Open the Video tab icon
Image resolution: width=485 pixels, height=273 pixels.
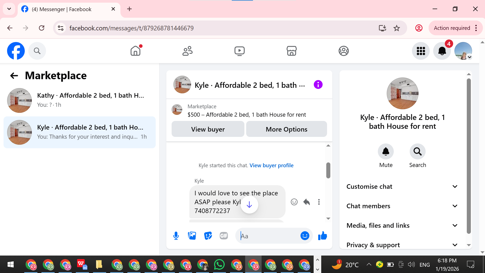point(240,51)
